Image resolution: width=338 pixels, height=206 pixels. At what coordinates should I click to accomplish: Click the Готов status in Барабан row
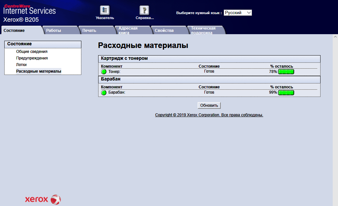(209, 92)
